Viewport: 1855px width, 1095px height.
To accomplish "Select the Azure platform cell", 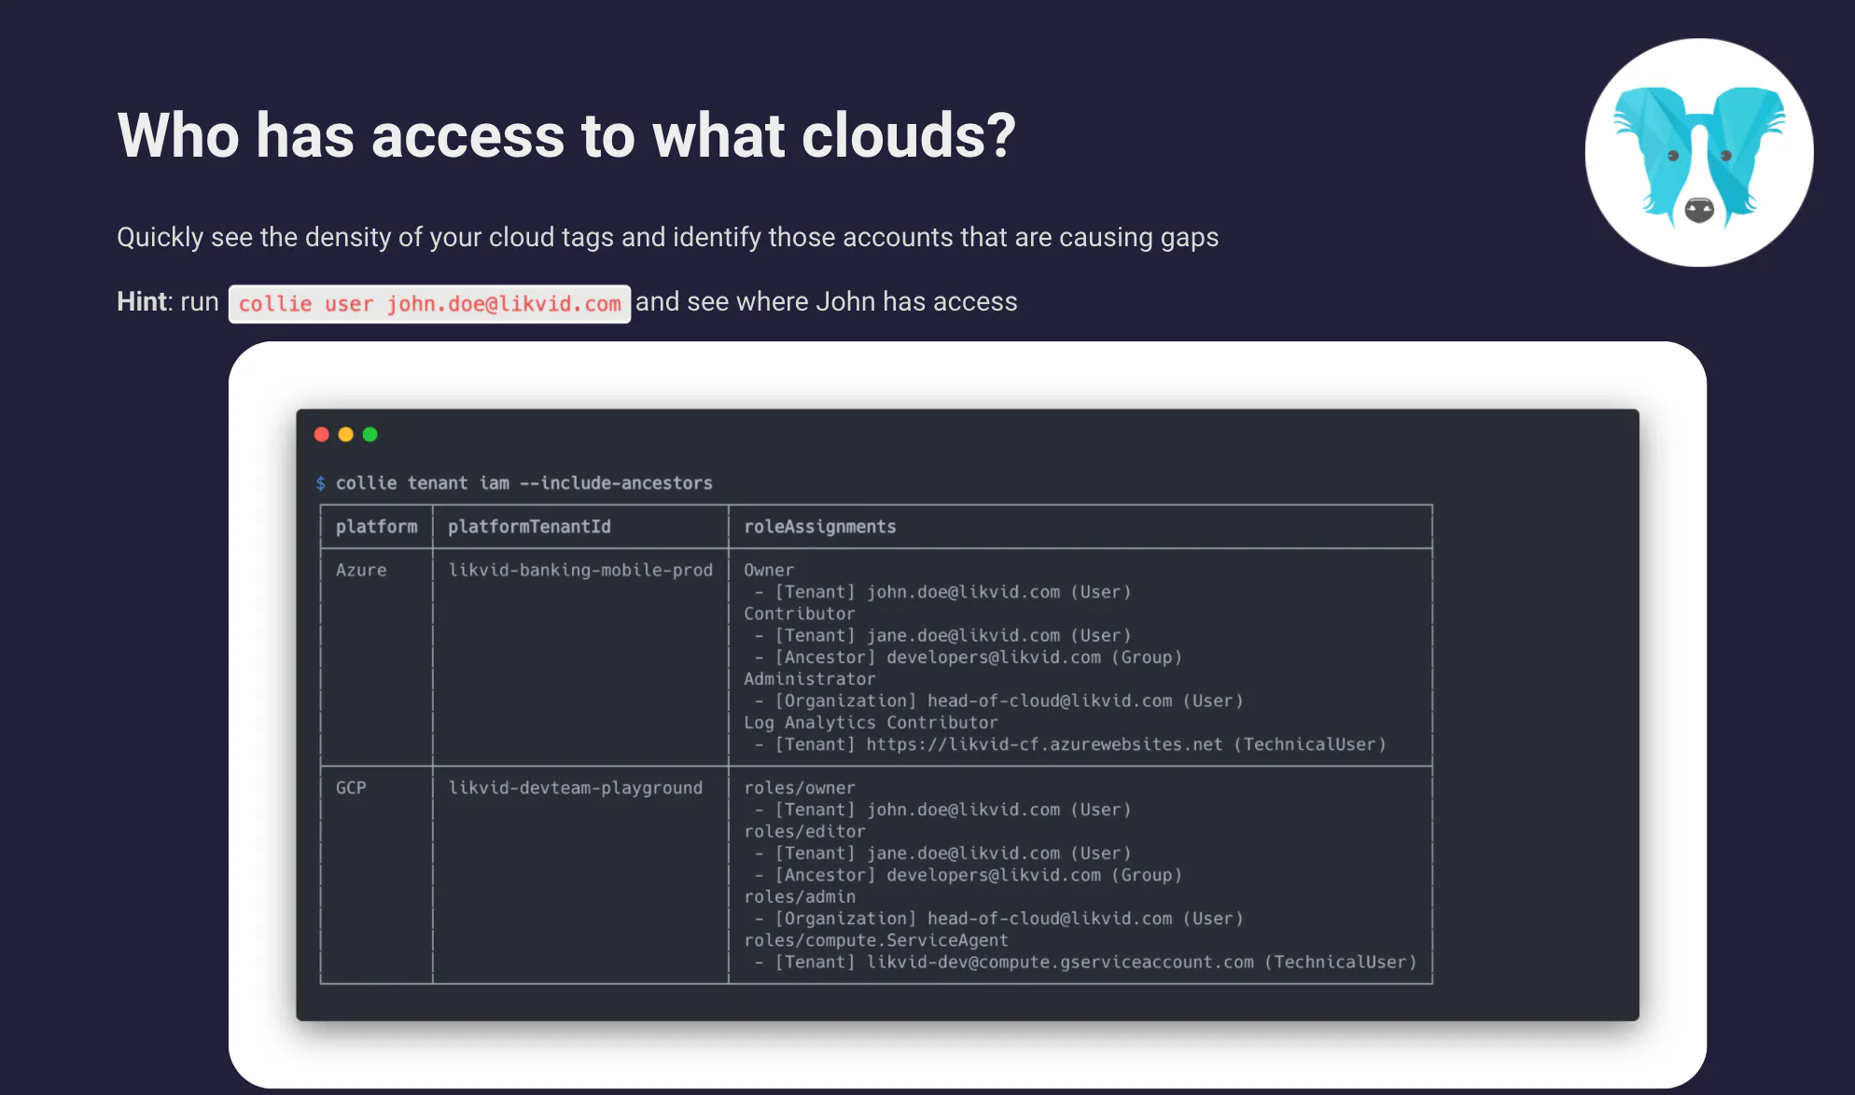I will tap(361, 570).
